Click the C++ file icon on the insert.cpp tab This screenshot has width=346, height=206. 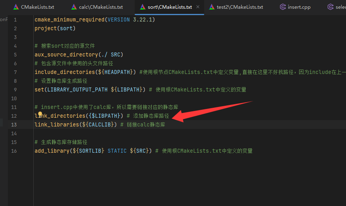282,7
